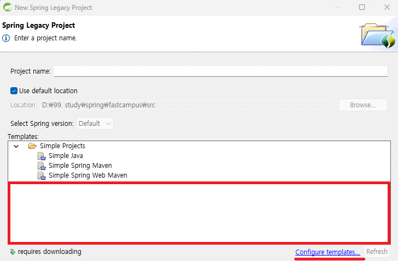Select the Simple Spring Web Maven template
This screenshot has width=398, height=261.
[x=88, y=175]
